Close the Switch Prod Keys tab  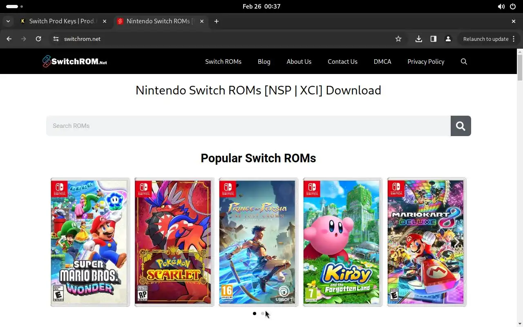(x=105, y=21)
